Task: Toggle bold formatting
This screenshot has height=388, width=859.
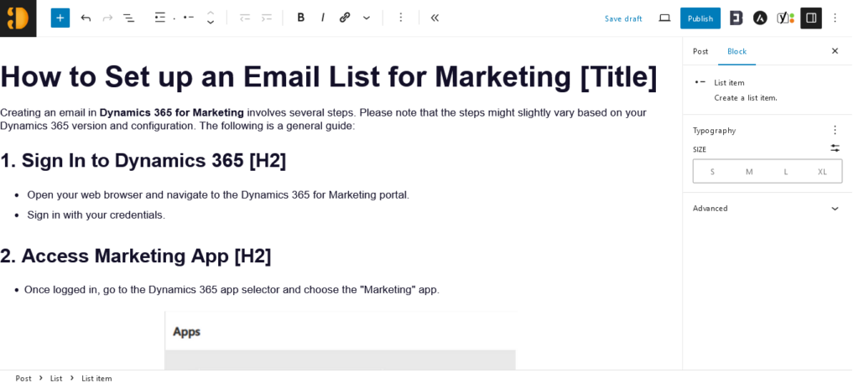Action: [301, 18]
